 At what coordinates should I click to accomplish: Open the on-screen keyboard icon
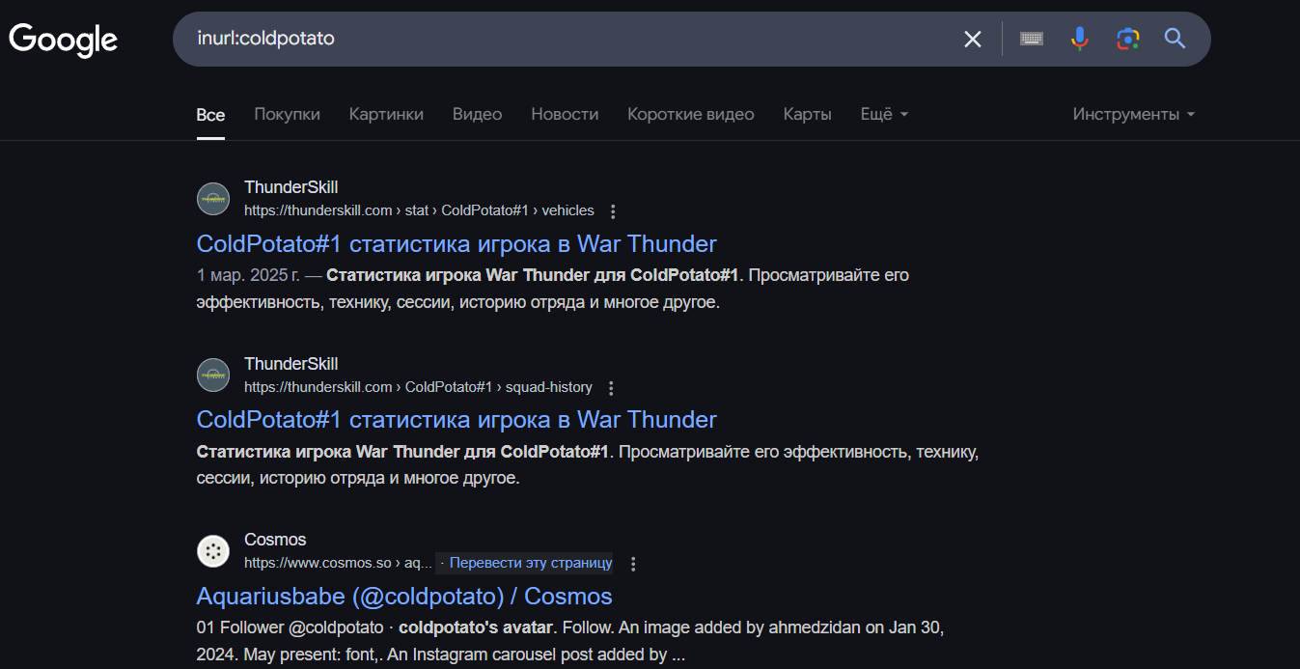click(1032, 39)
